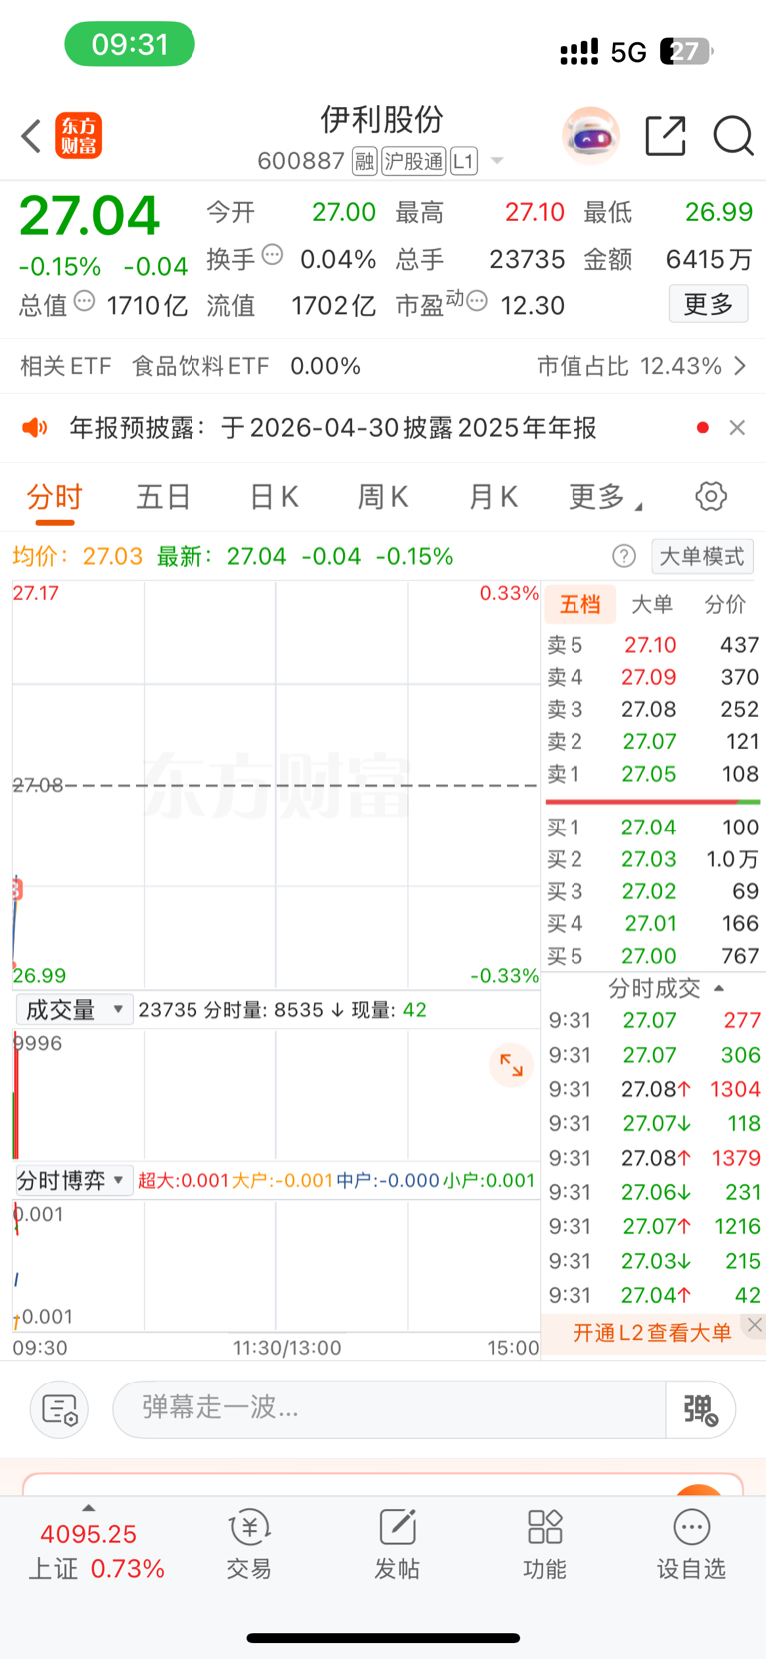
Task: Expand the stock code dropdown arrow
Action: pyautogui.click(x=497, y=161)
